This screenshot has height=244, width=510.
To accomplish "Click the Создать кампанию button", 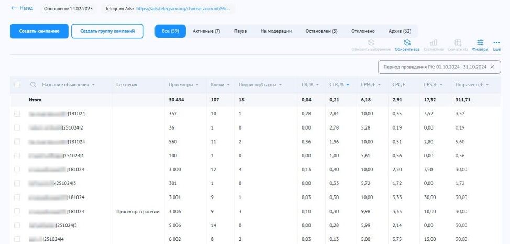I will point(39,31).
